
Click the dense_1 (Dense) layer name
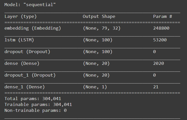pyautogui.click(x=25, y=87)
